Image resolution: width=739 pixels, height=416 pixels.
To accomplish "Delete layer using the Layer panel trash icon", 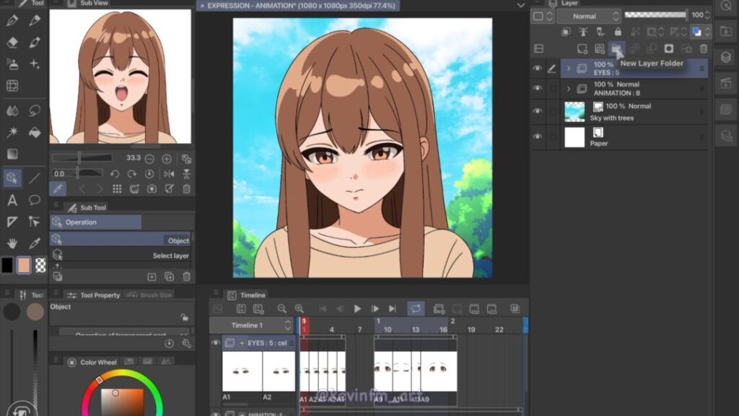I will pos(704,48).
